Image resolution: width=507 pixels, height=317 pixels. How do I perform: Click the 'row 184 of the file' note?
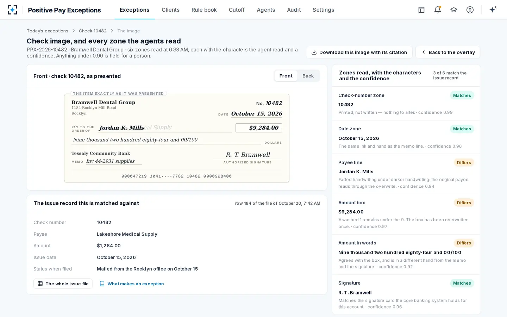coord(278,203)
